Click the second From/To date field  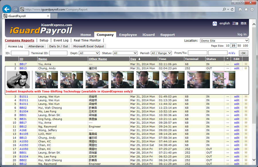(218, 53)
